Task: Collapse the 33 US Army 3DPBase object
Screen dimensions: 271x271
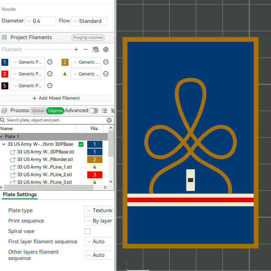Action: 3,144
